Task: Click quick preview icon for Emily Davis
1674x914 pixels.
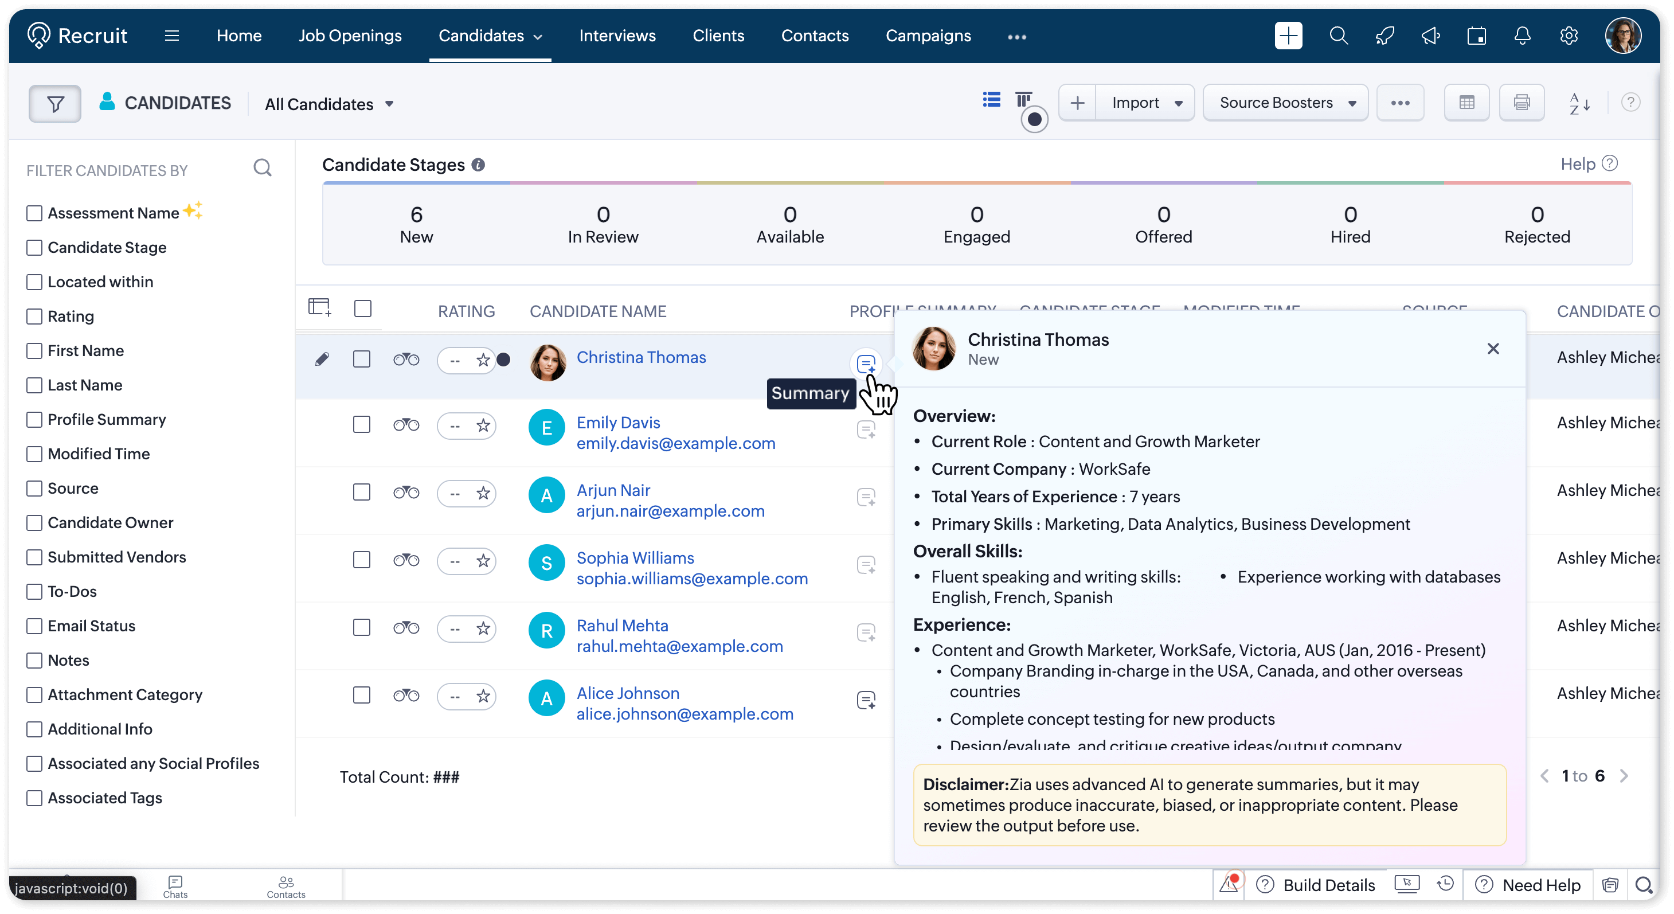Action: click(x=406, y=425)
